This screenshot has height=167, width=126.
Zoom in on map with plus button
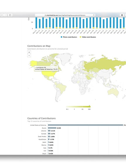[29, 52]
